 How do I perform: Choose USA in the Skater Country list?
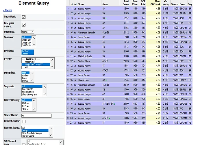(25, 103)
